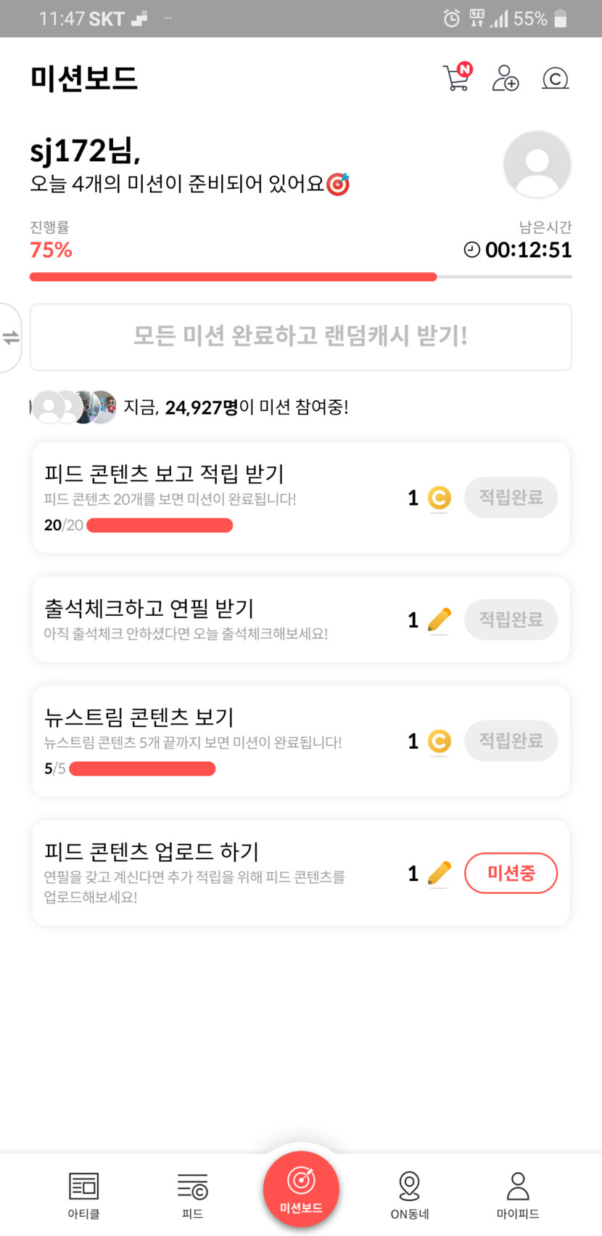This screenshot has height=1236, width=602.
Task: Tap the 미션보드 center tab button
Action: [301, 1190]
